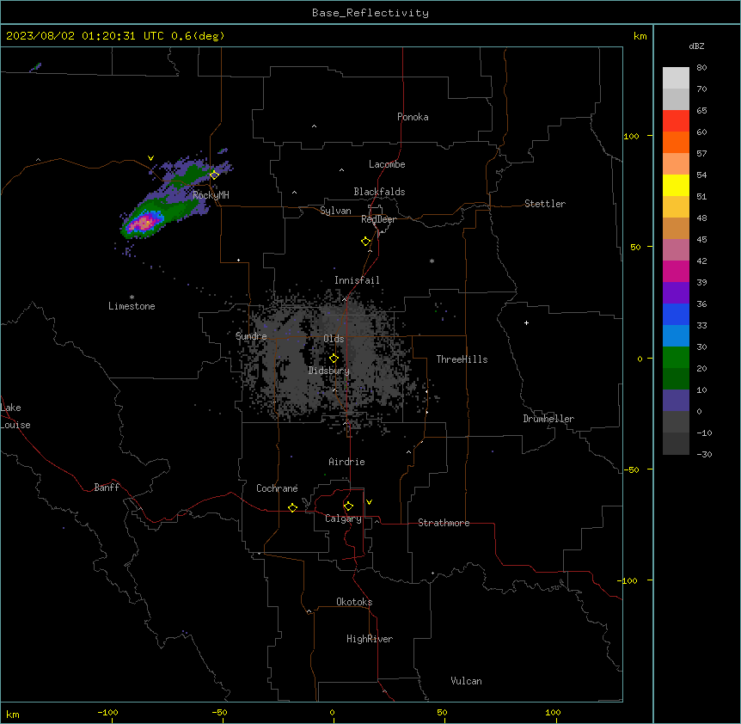The width and height of the screenshot is (741, 724).
Task: Click the Strathmore label
Action: click(x=444, y=523)
